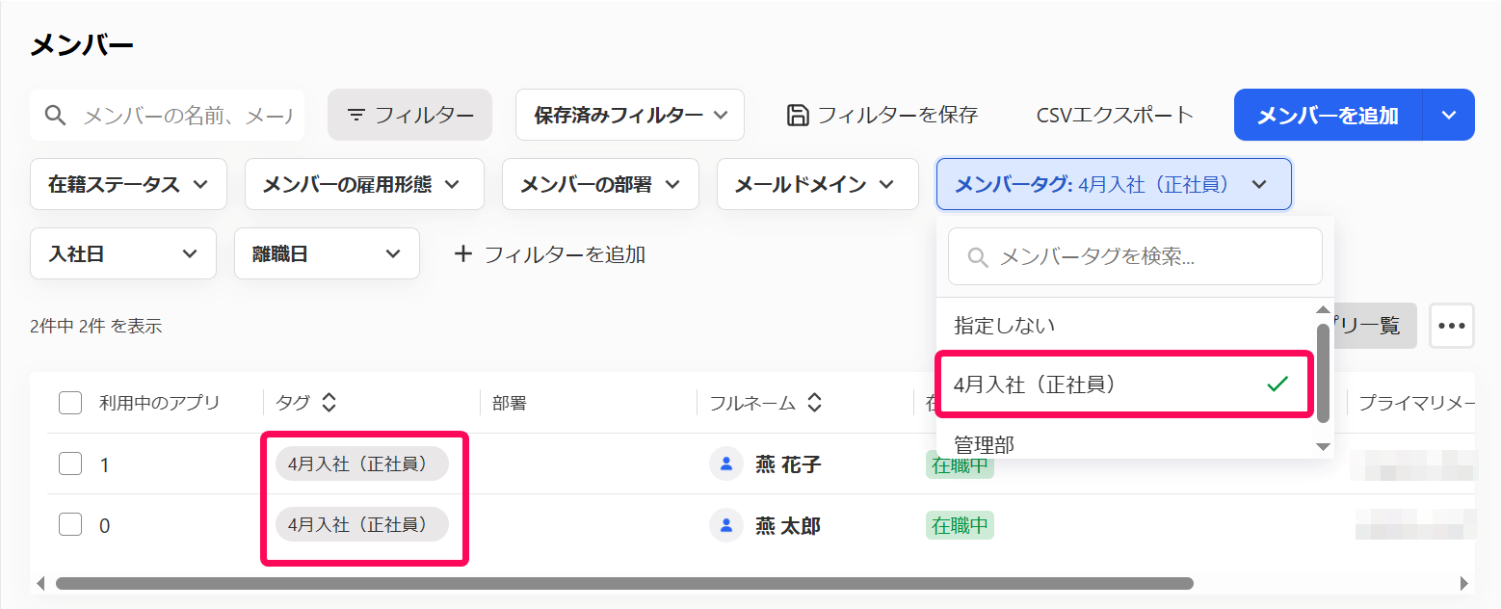Click the blue メンバーを追加 button

[x=1328, y=115]
